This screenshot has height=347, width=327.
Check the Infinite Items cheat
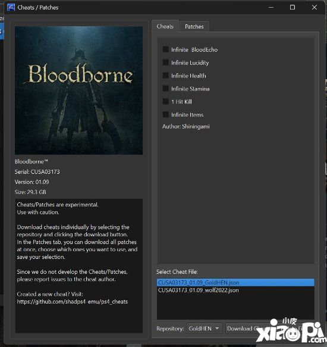(166, 114)
